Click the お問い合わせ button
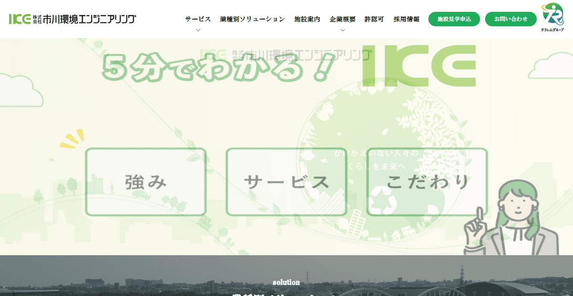The image size is (573, 296). pos(510,19)
